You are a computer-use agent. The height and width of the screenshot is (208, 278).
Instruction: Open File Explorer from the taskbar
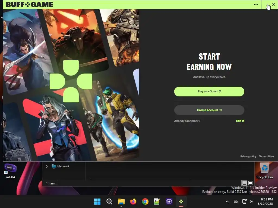(x=121, y=201)
